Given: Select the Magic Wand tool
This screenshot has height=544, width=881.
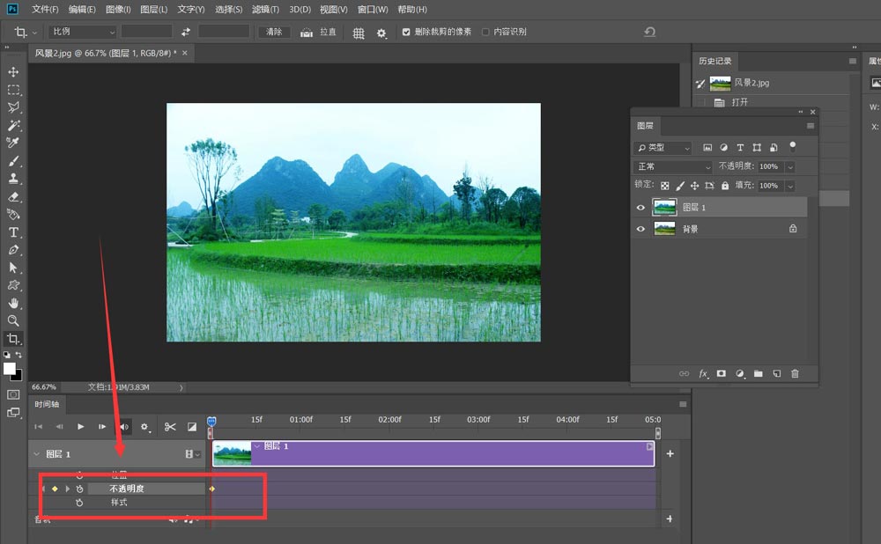Looking at the screenshot, I should 13,125.
